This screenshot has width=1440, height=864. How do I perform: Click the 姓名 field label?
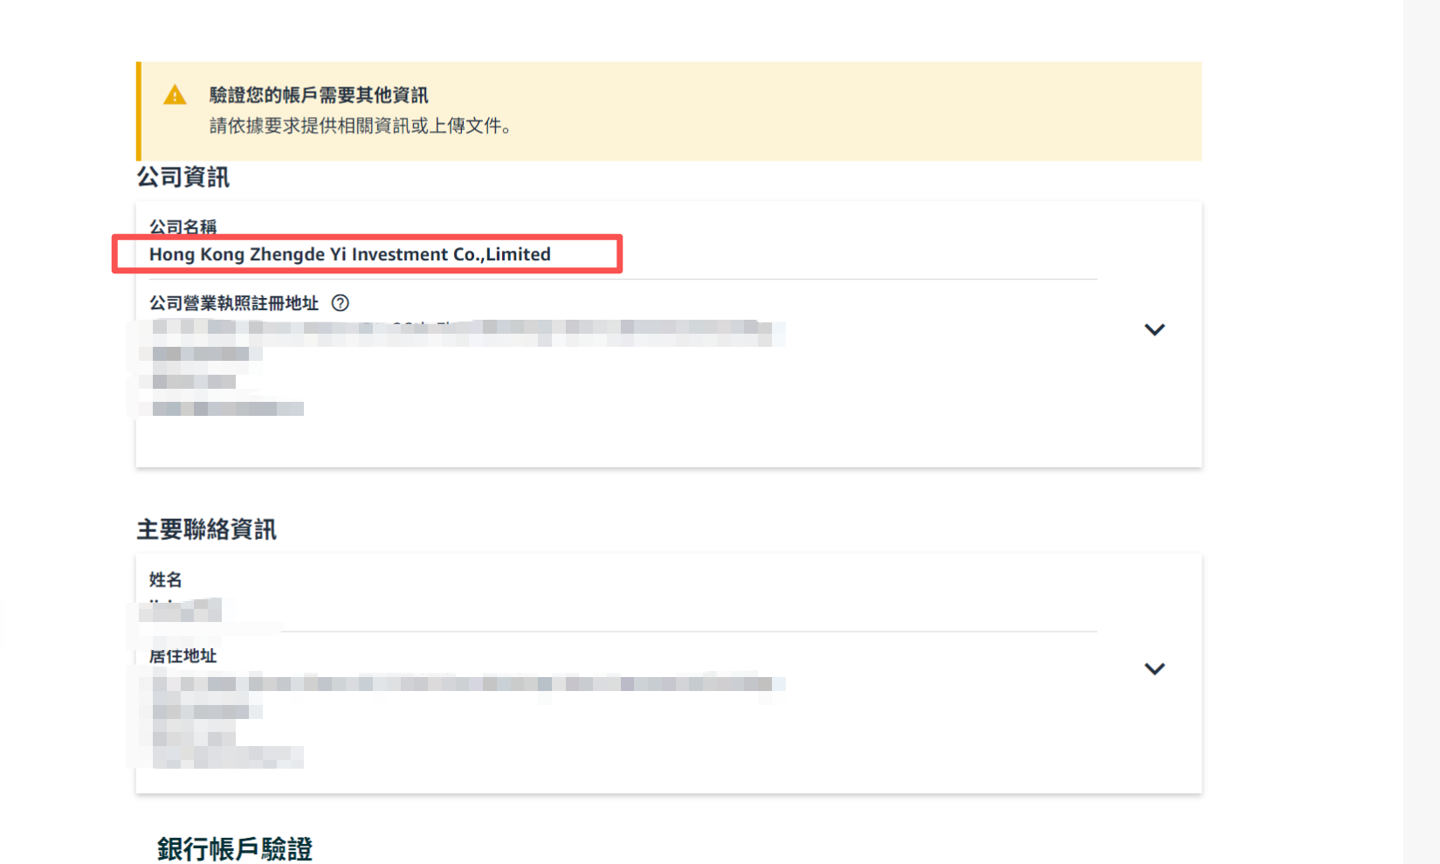165,580
